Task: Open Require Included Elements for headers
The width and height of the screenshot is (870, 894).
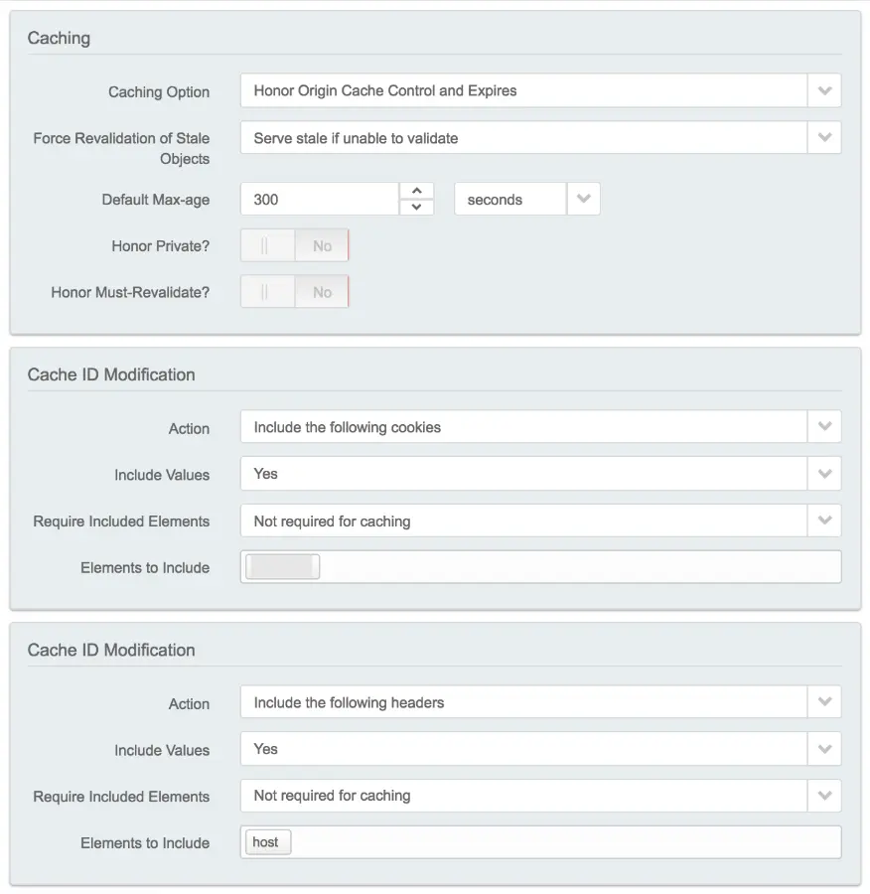Action: point(824,796)
